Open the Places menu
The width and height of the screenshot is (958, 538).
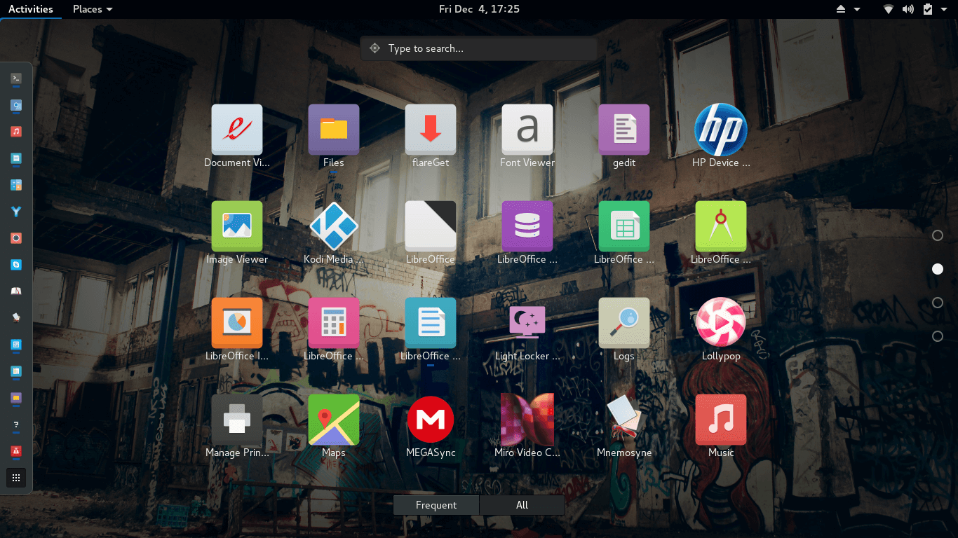click(93, 9)
